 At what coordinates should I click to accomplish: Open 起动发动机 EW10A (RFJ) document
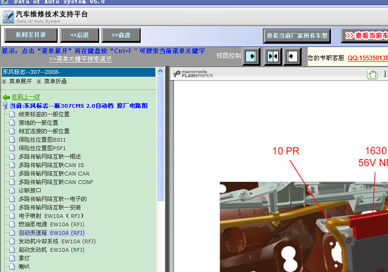coord(51,250)
